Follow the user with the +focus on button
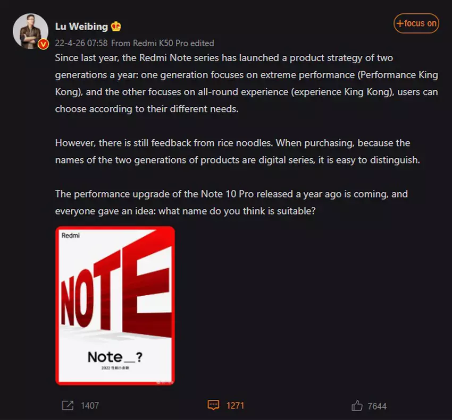452x420 pixels. pyautogui.click(x=416, y=23)
